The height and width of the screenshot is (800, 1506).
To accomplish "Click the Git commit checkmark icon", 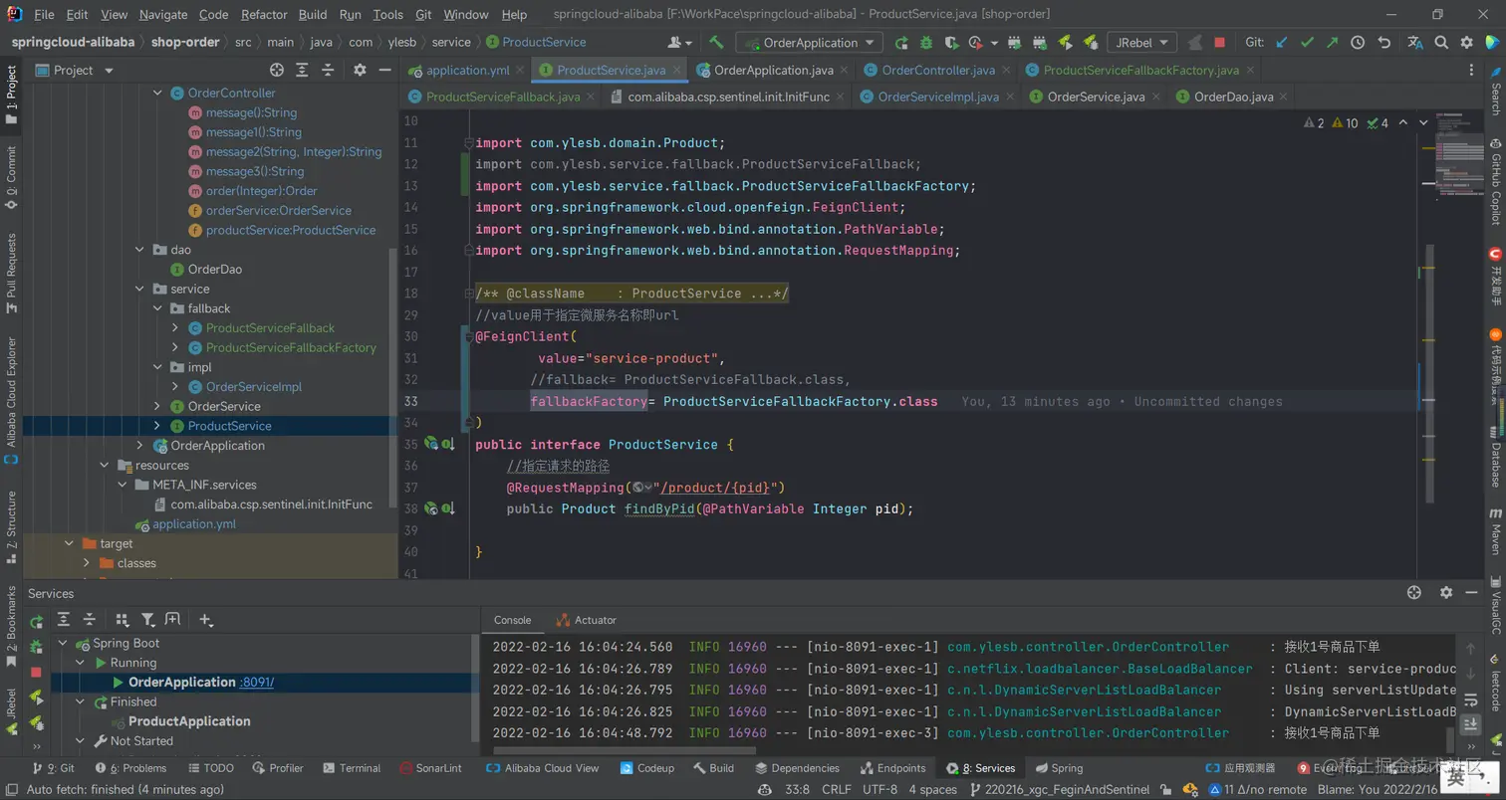I will 1307,43.
